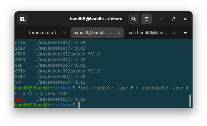Click the result ./maybehere07/.file2
The height and width of the screenshot is (126, 207).
point(60,99)
